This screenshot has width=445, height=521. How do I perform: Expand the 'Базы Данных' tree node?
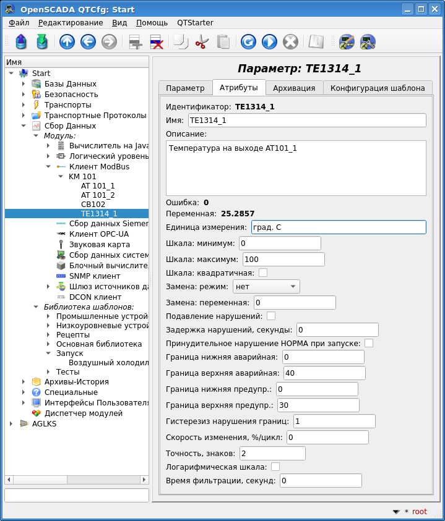(24, 84)
